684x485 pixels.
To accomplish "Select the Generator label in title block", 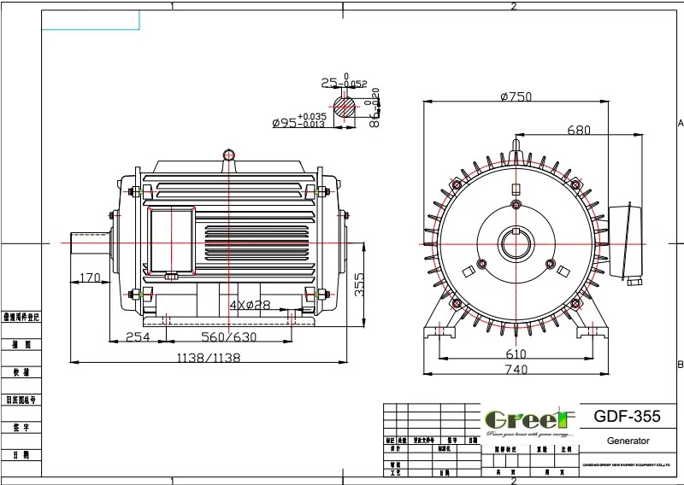I will [628, 441].
